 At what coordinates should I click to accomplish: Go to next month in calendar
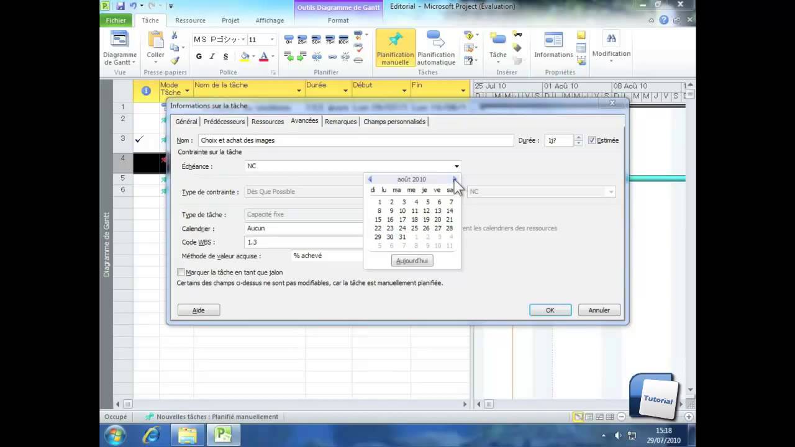(x=455, y=179)
